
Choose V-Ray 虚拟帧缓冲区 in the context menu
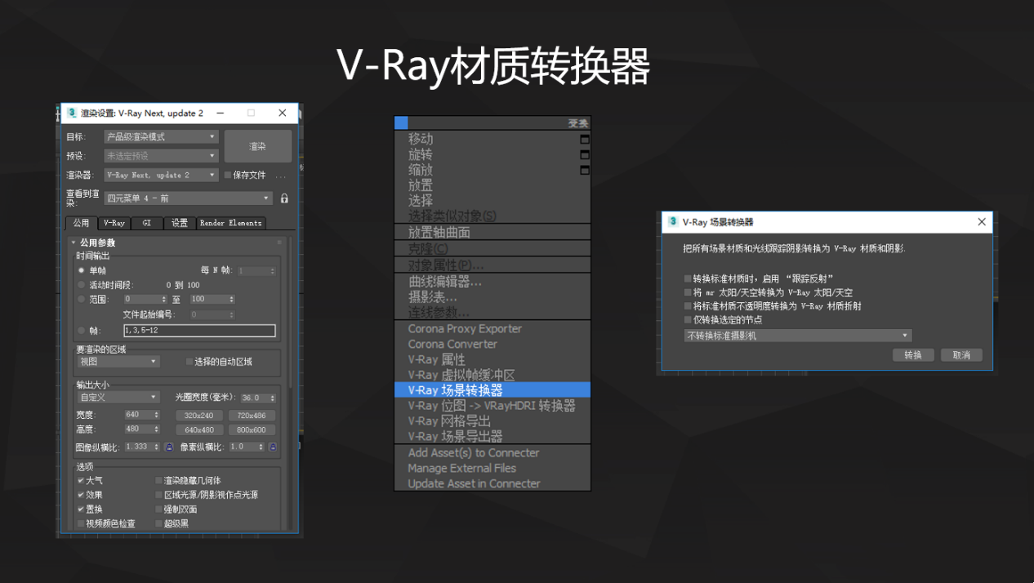coord(492,375)
